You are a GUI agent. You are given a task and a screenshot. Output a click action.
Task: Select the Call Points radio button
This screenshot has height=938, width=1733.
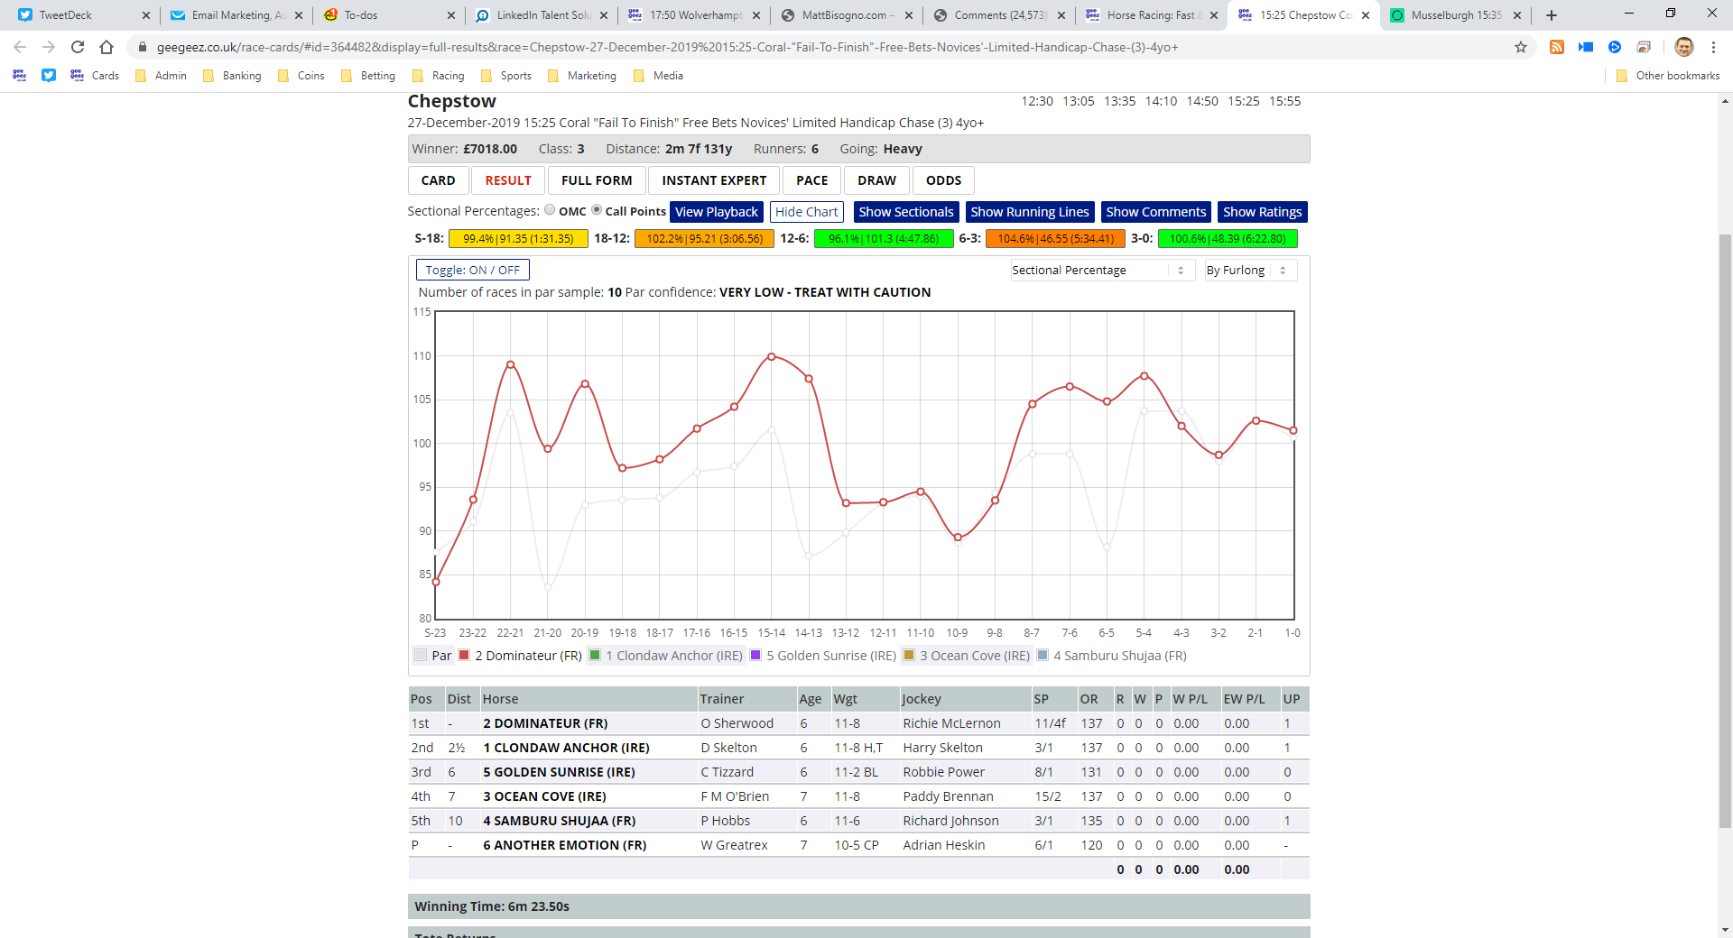[x=597, y=210]
